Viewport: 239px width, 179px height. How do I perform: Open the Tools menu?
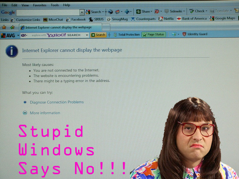(x=55, y=5)
